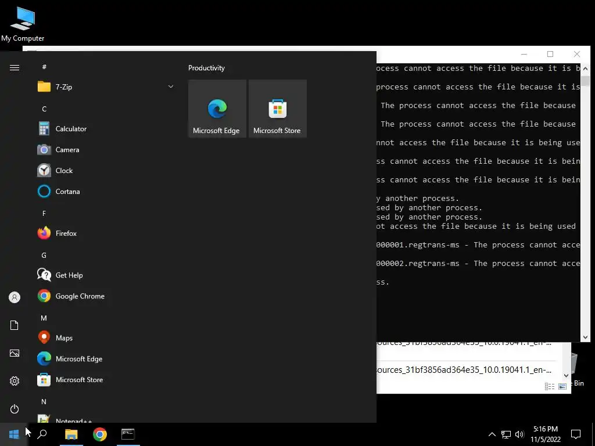Open the clock showing 5:16 PM
Viewport: 595px width, 446px height.
pyautogui.click(x=545, y=434)
